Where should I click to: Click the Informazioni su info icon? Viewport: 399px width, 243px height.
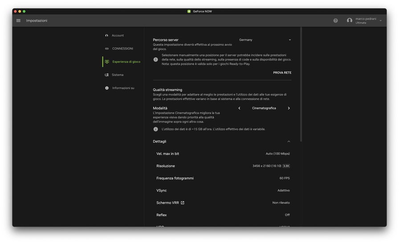coord(107,88)
